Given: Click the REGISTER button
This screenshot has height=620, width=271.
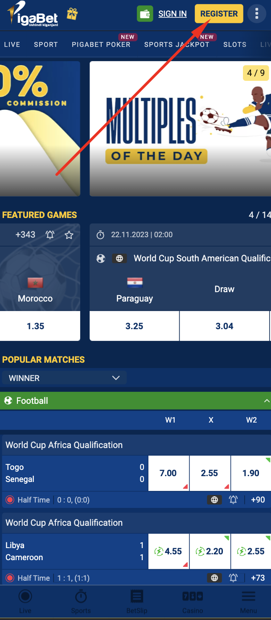Looking at the screenshot, I should (x=219, y=14).
